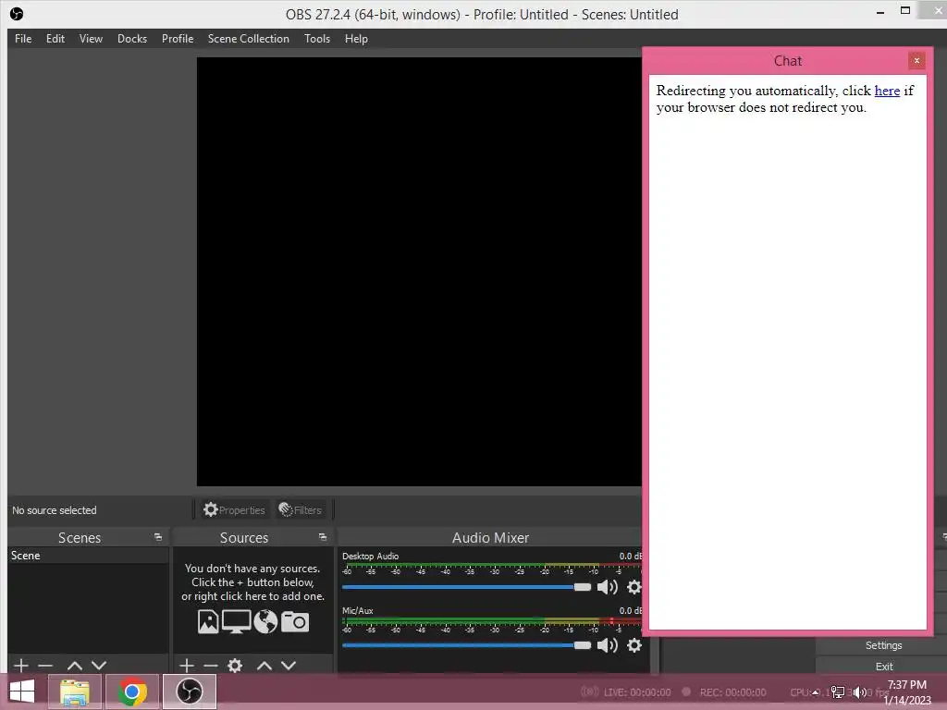Screen dimensions: 947x710
Task: Click the camera source icon in Sources
Action: click(295, 622)
